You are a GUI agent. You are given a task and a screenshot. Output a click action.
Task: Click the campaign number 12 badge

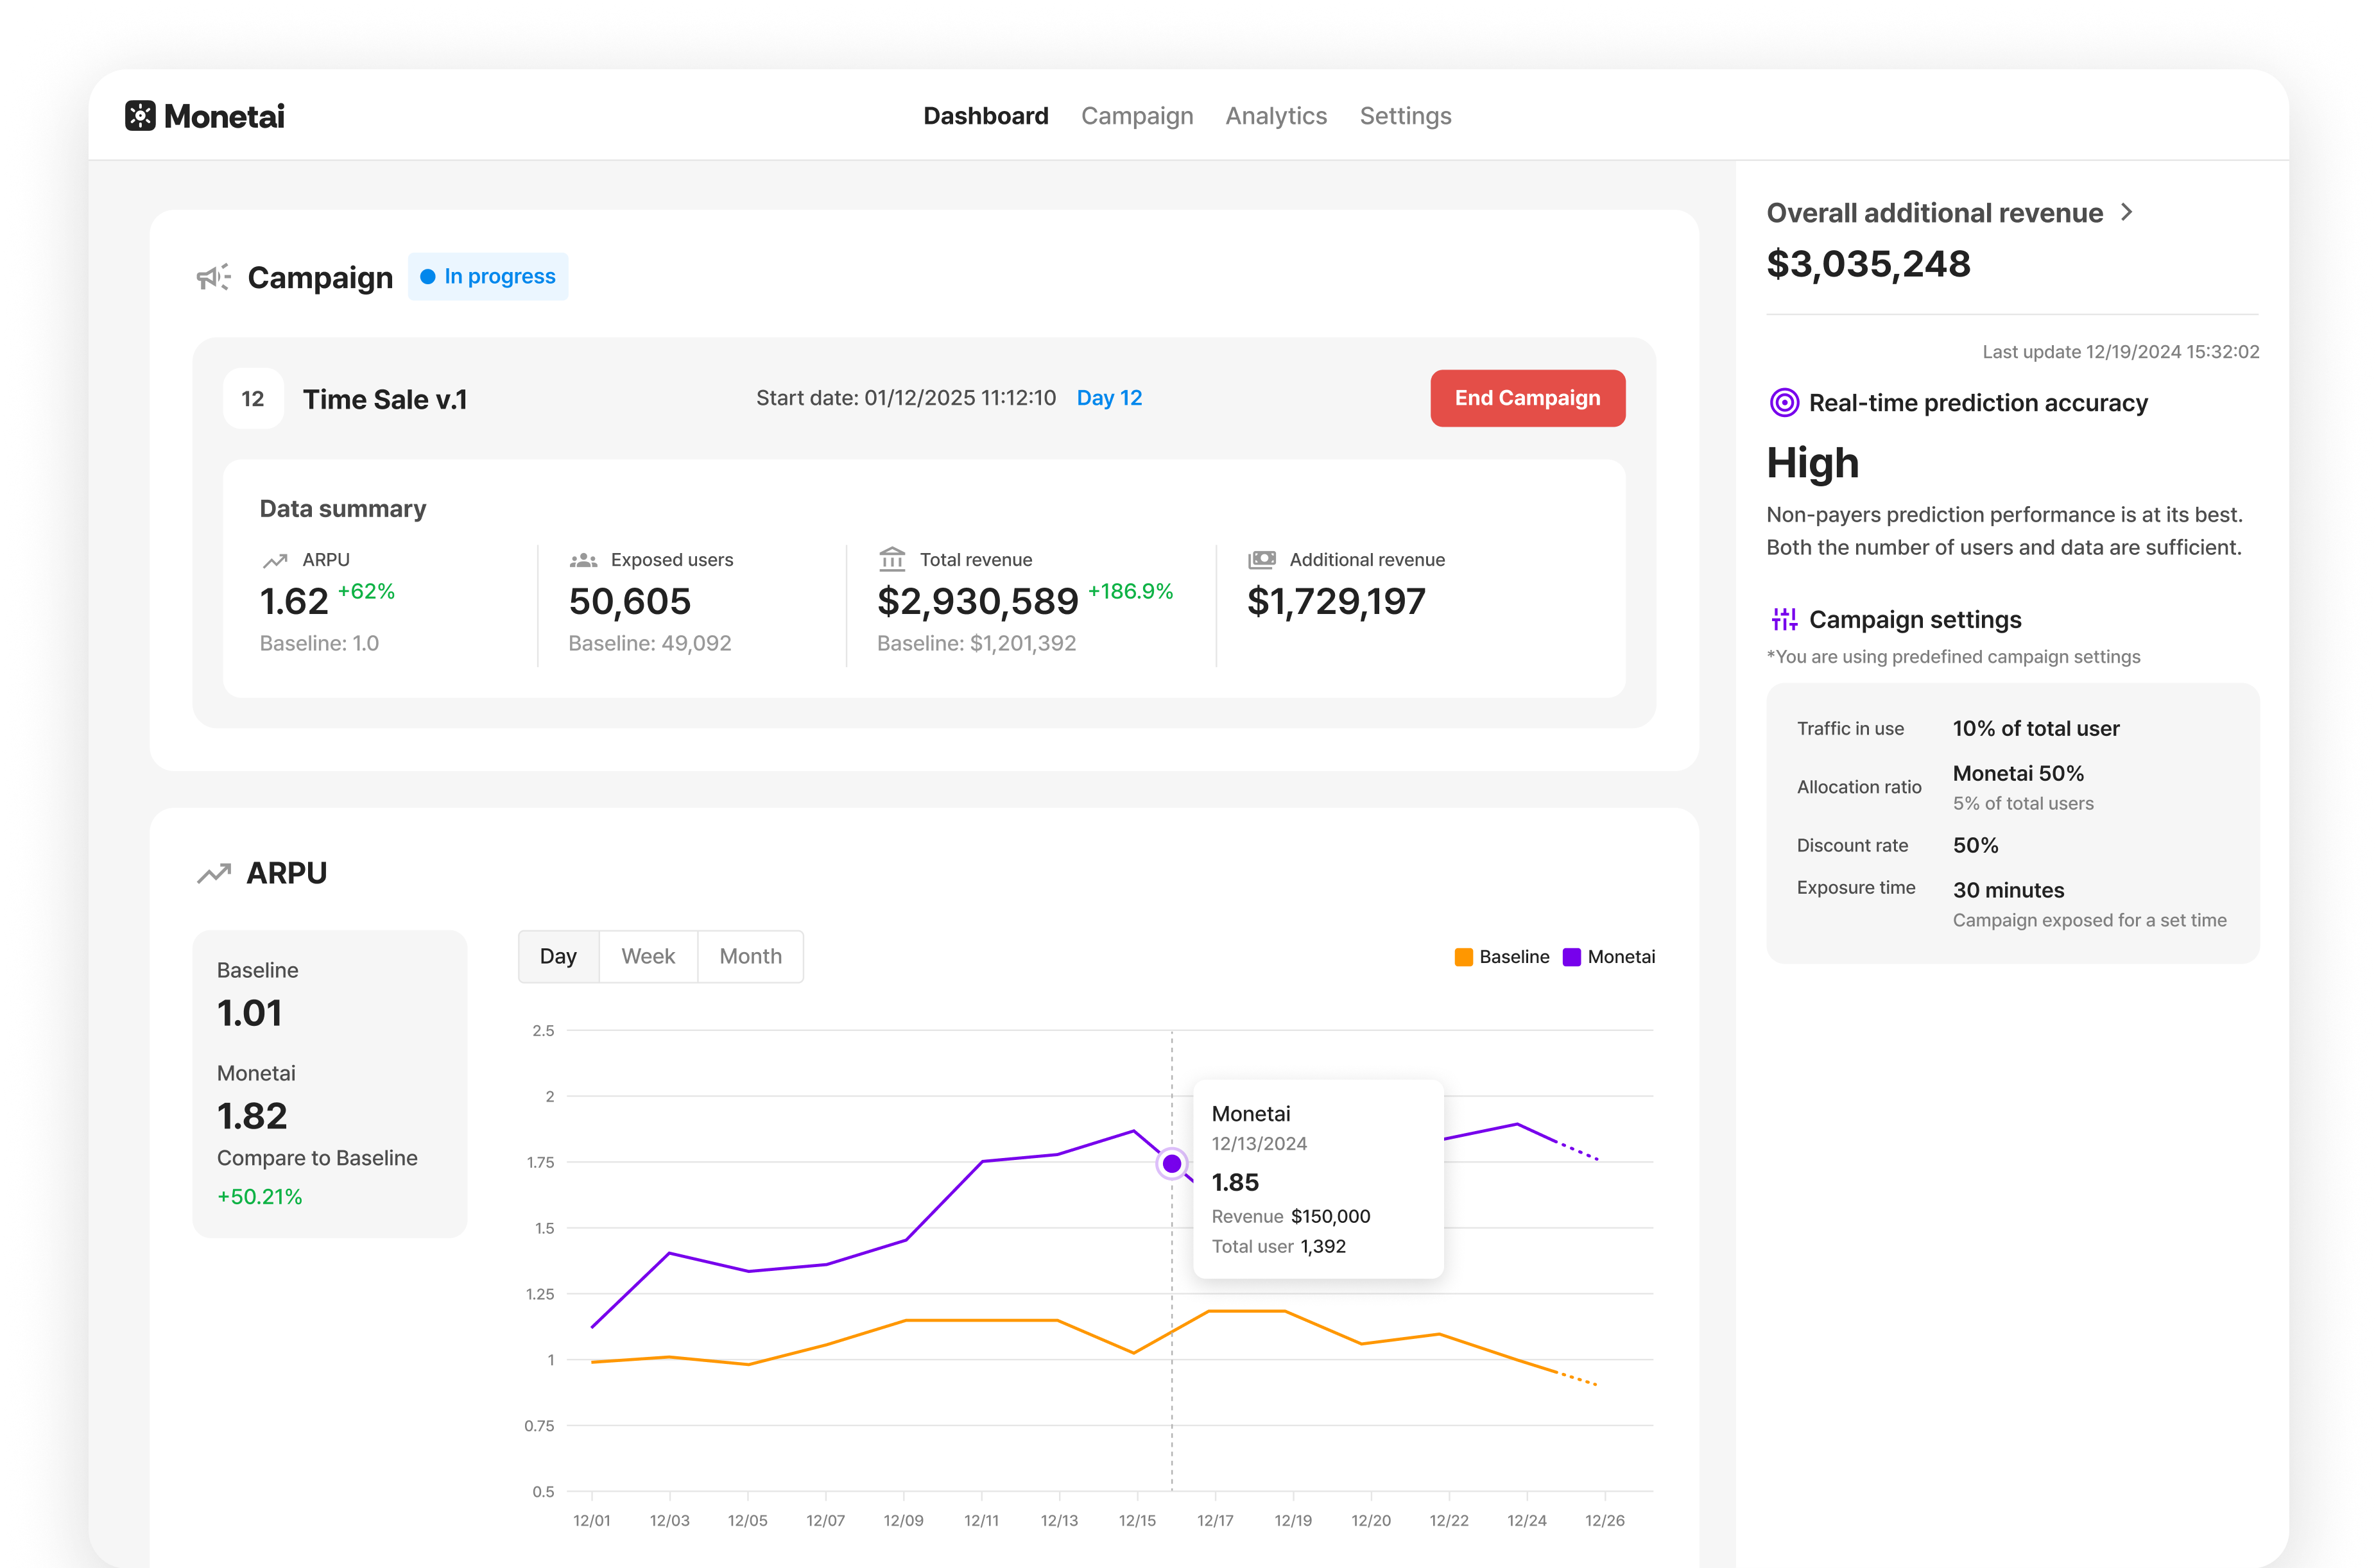coord(253,399)
